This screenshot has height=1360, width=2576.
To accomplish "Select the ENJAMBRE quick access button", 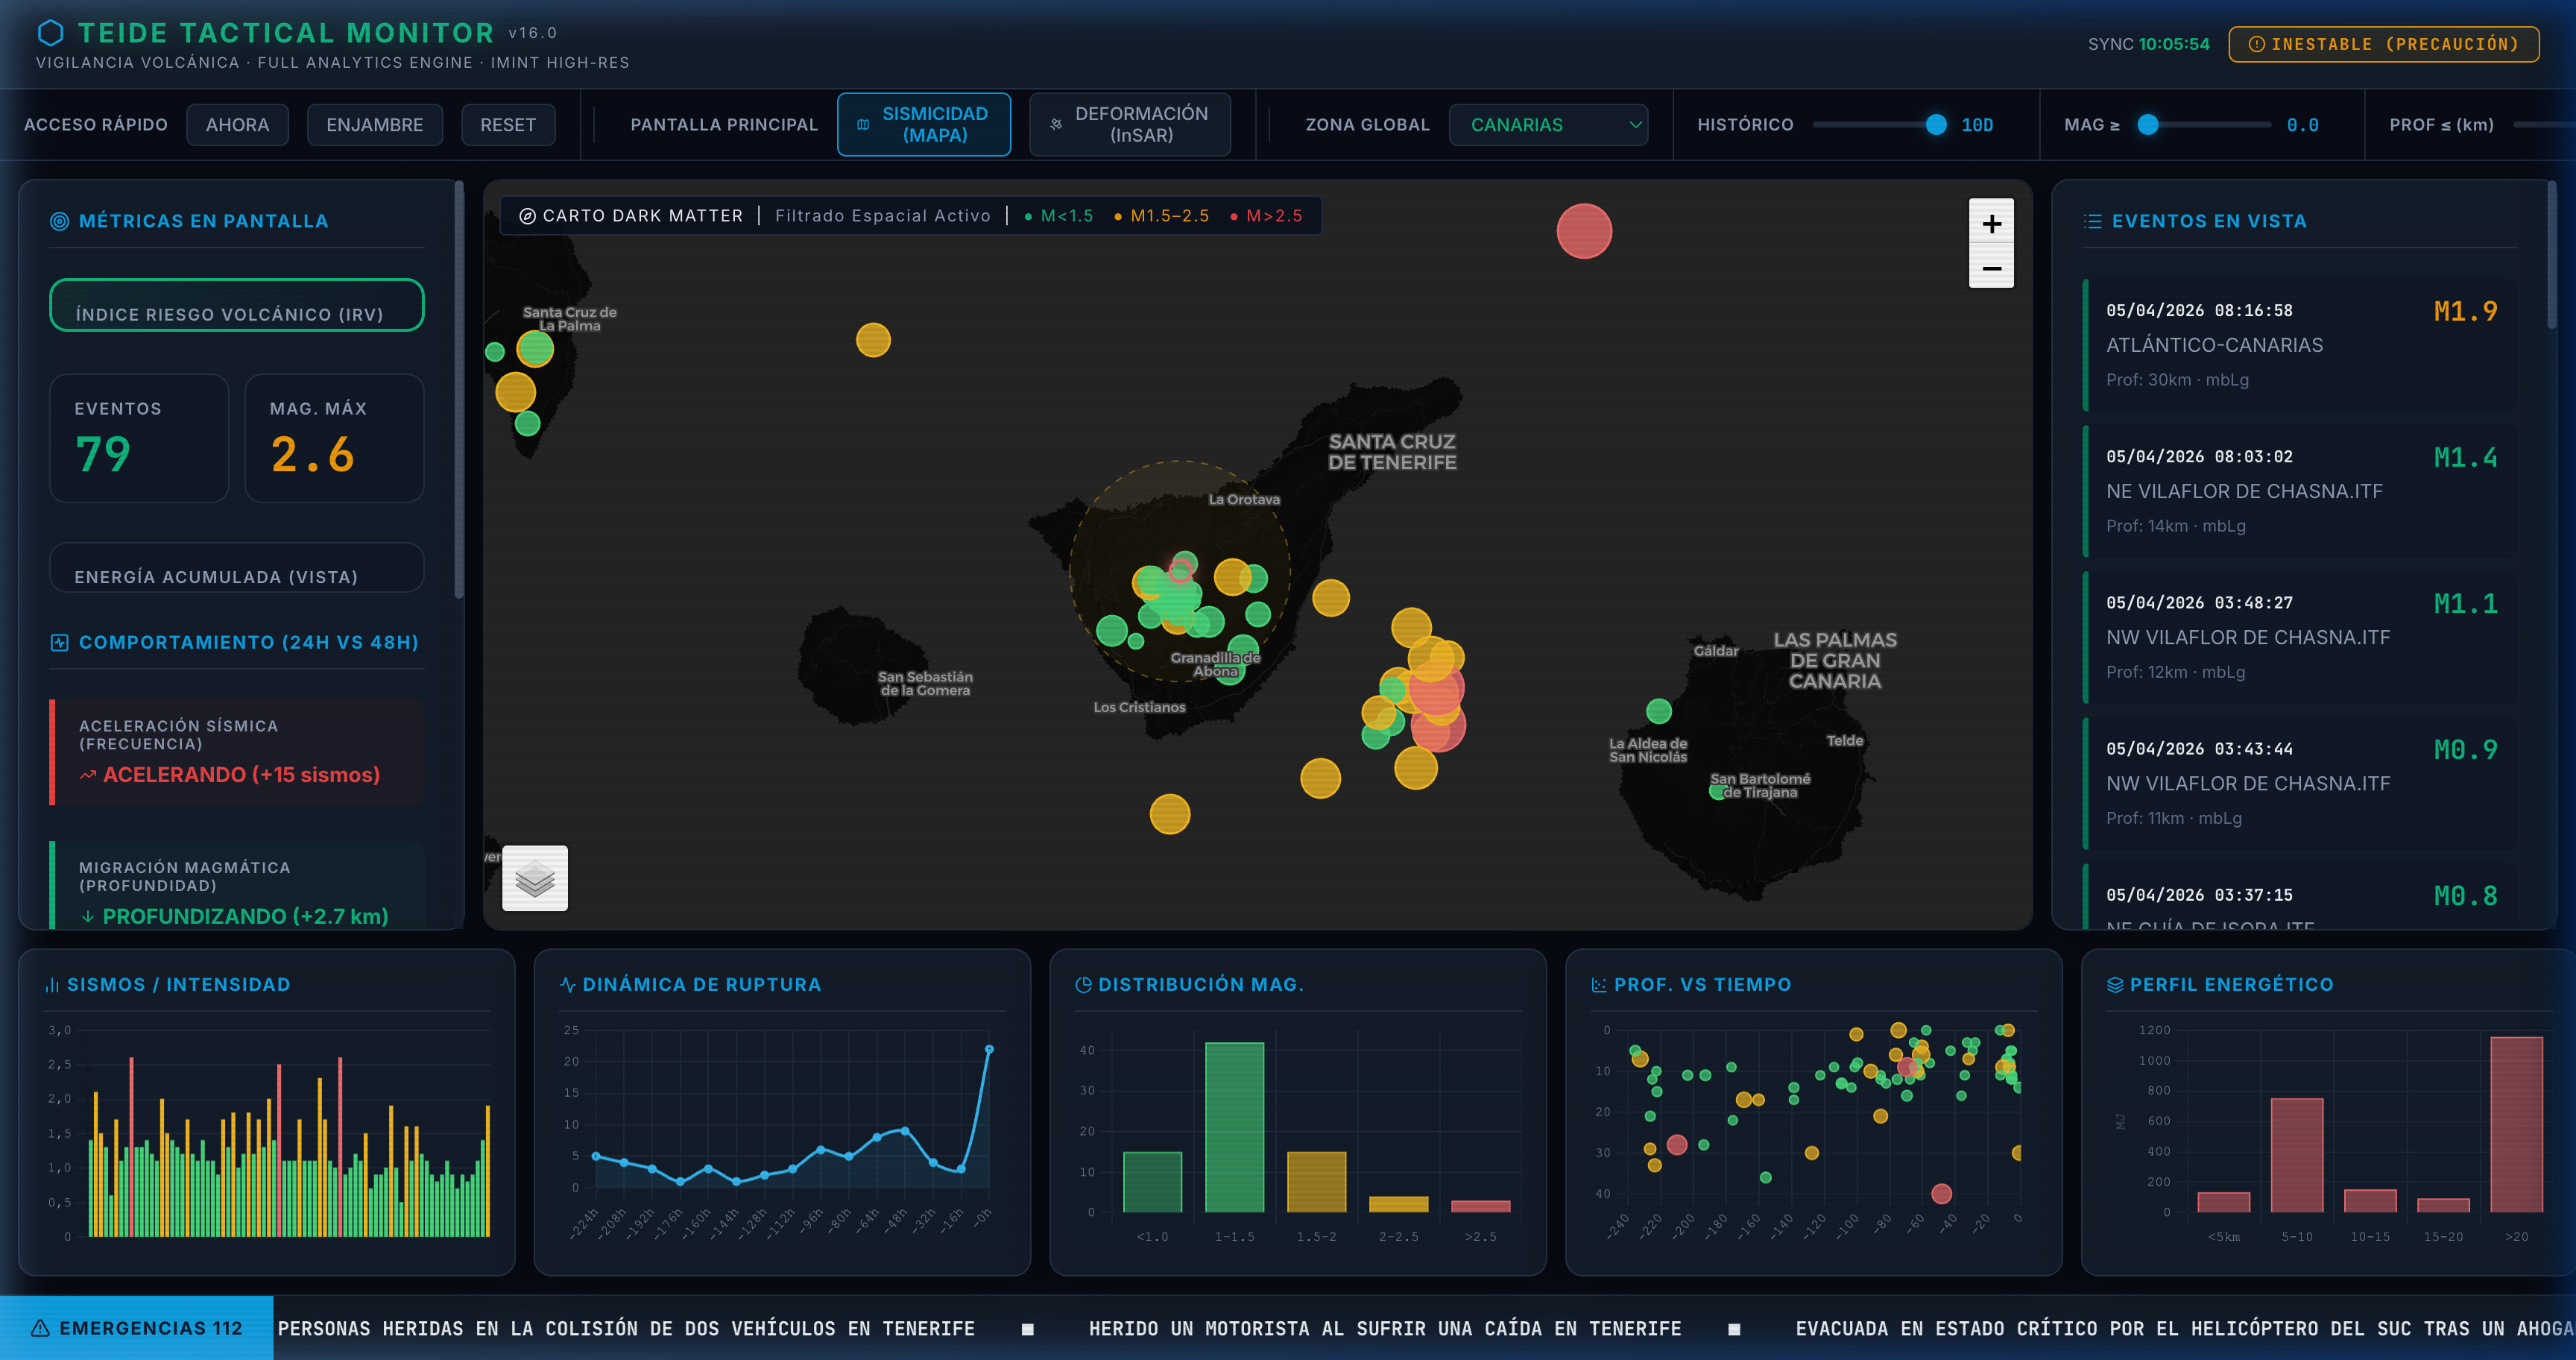I will 375,125.
